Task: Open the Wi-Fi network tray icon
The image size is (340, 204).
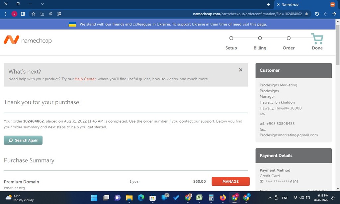Action: 295,198
